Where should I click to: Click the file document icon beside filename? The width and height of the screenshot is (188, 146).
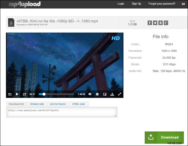tap(11, 23)
